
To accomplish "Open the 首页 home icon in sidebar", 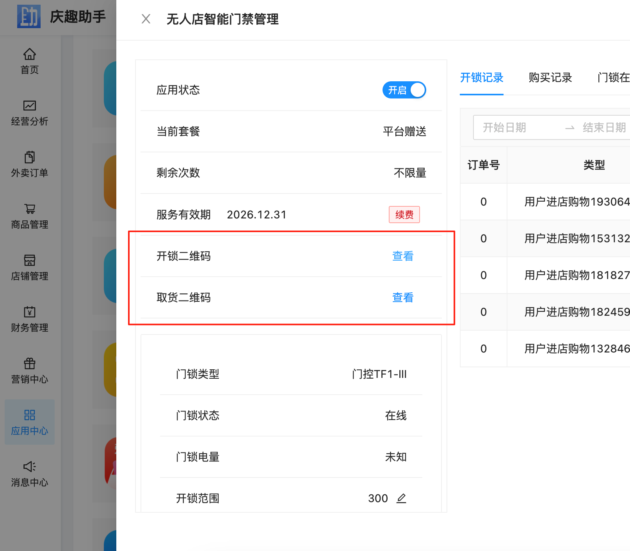I will click(x=29, y=61).
